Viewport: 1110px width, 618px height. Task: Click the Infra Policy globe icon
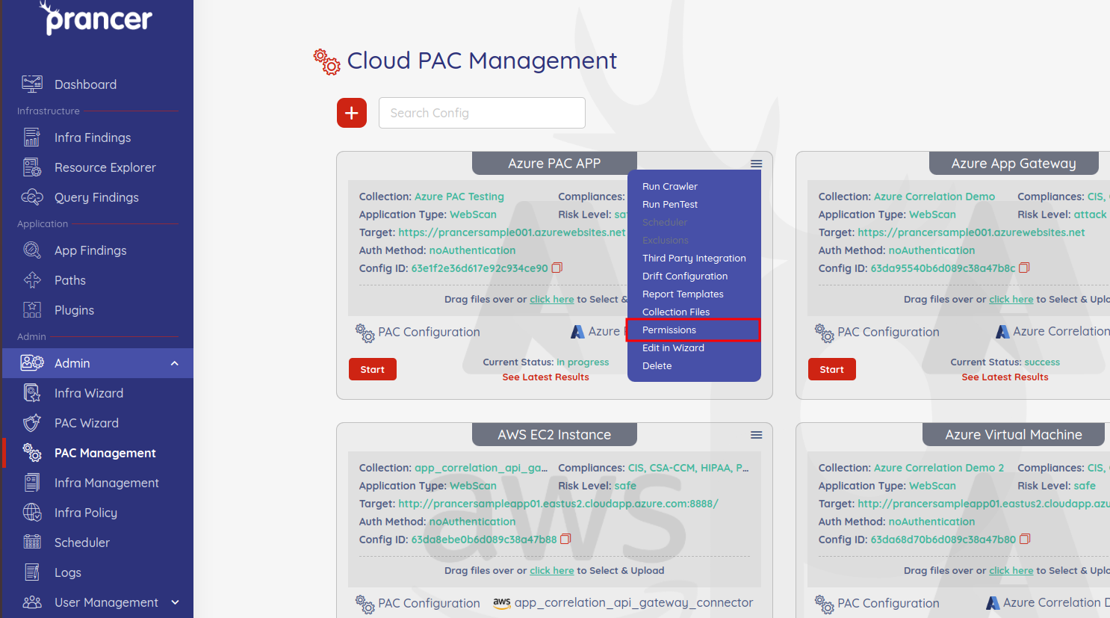32,513
